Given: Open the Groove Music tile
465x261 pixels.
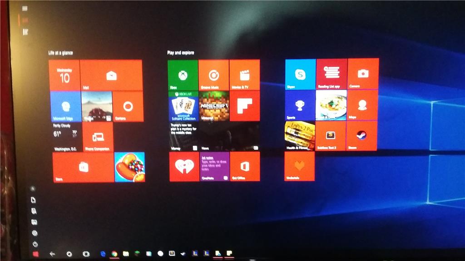Looking at the screenshot, I should click(x=213, y=75).
